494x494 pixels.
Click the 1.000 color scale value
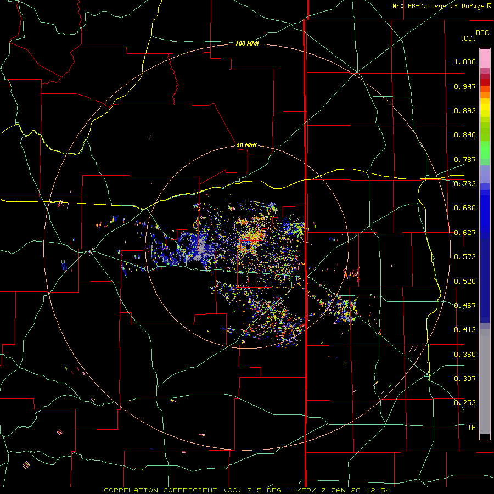coord(465,61)
